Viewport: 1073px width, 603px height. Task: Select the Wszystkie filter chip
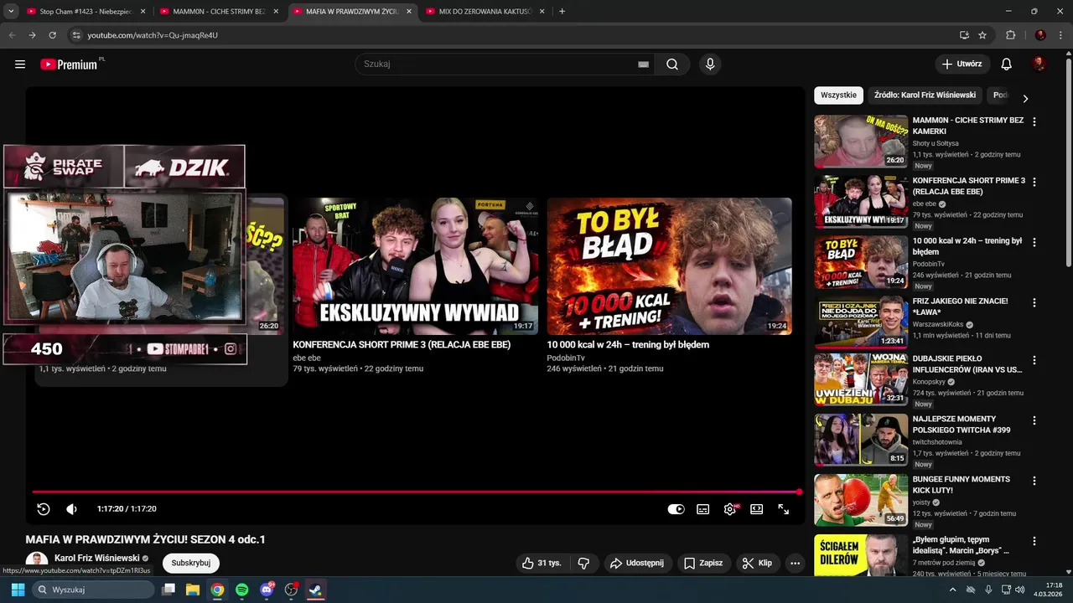point(838,95)
